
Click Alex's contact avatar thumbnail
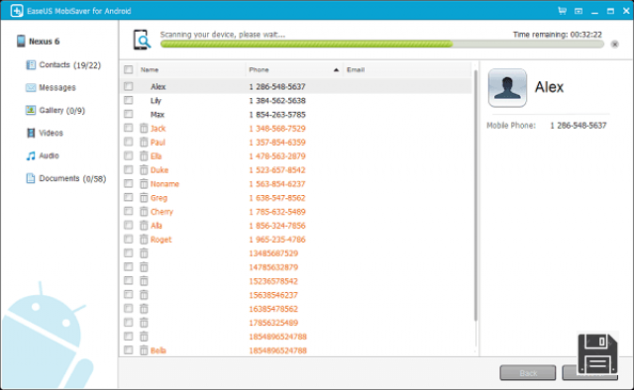tap(507, 88)
